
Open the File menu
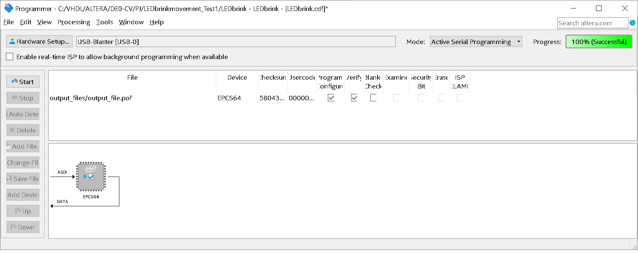click(x=8, y=22)
